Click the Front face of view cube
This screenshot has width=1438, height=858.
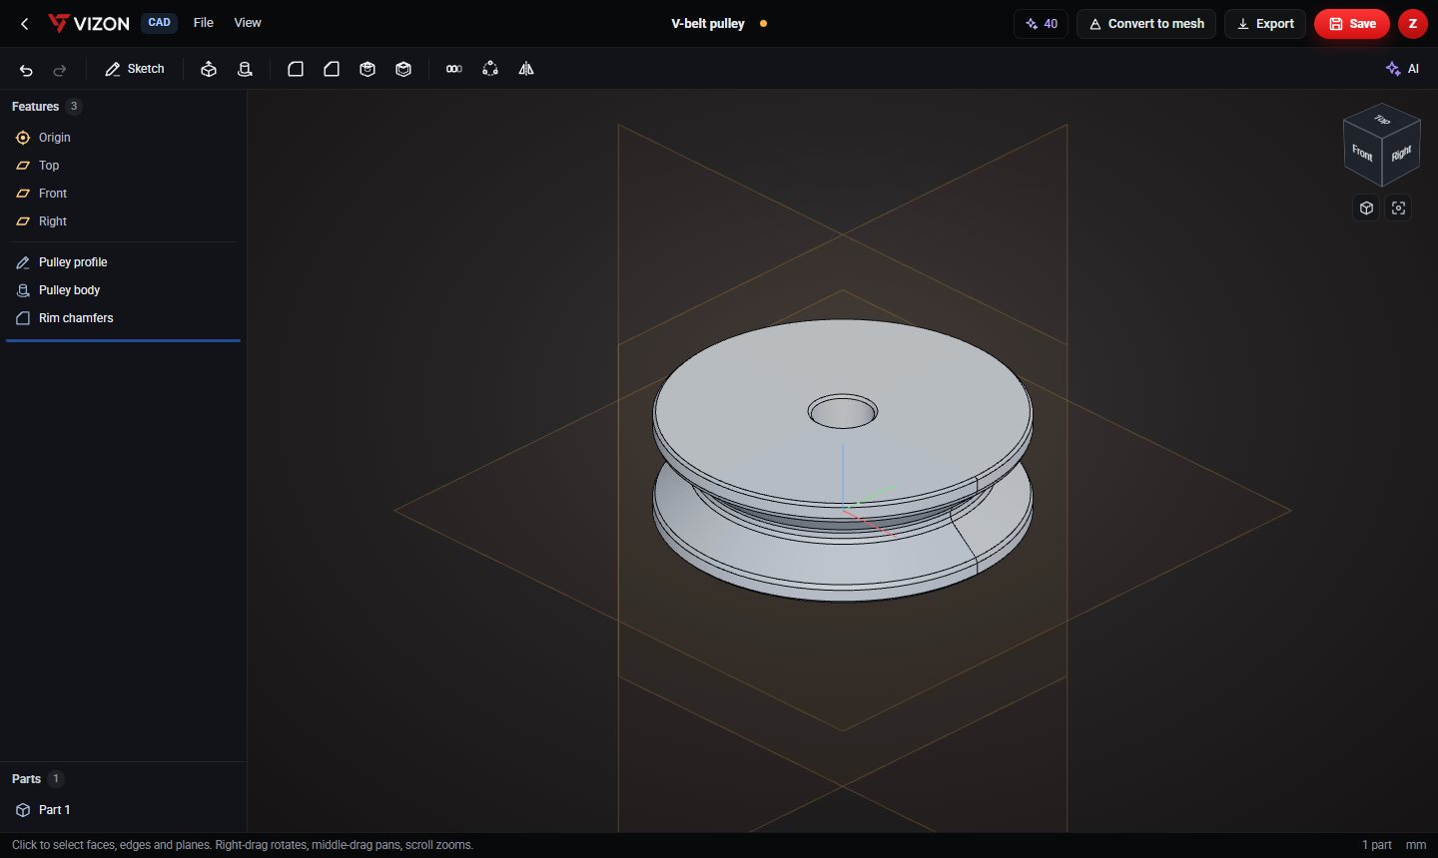click(x=1362, y=153)
